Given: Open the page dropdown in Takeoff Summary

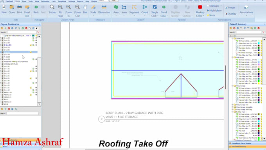Looking at the screenshot, I should pos(265,36).
